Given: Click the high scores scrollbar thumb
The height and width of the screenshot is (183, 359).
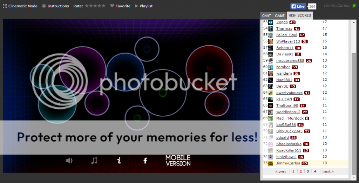Looking at the screenshot, I should (x=354, y=114).
